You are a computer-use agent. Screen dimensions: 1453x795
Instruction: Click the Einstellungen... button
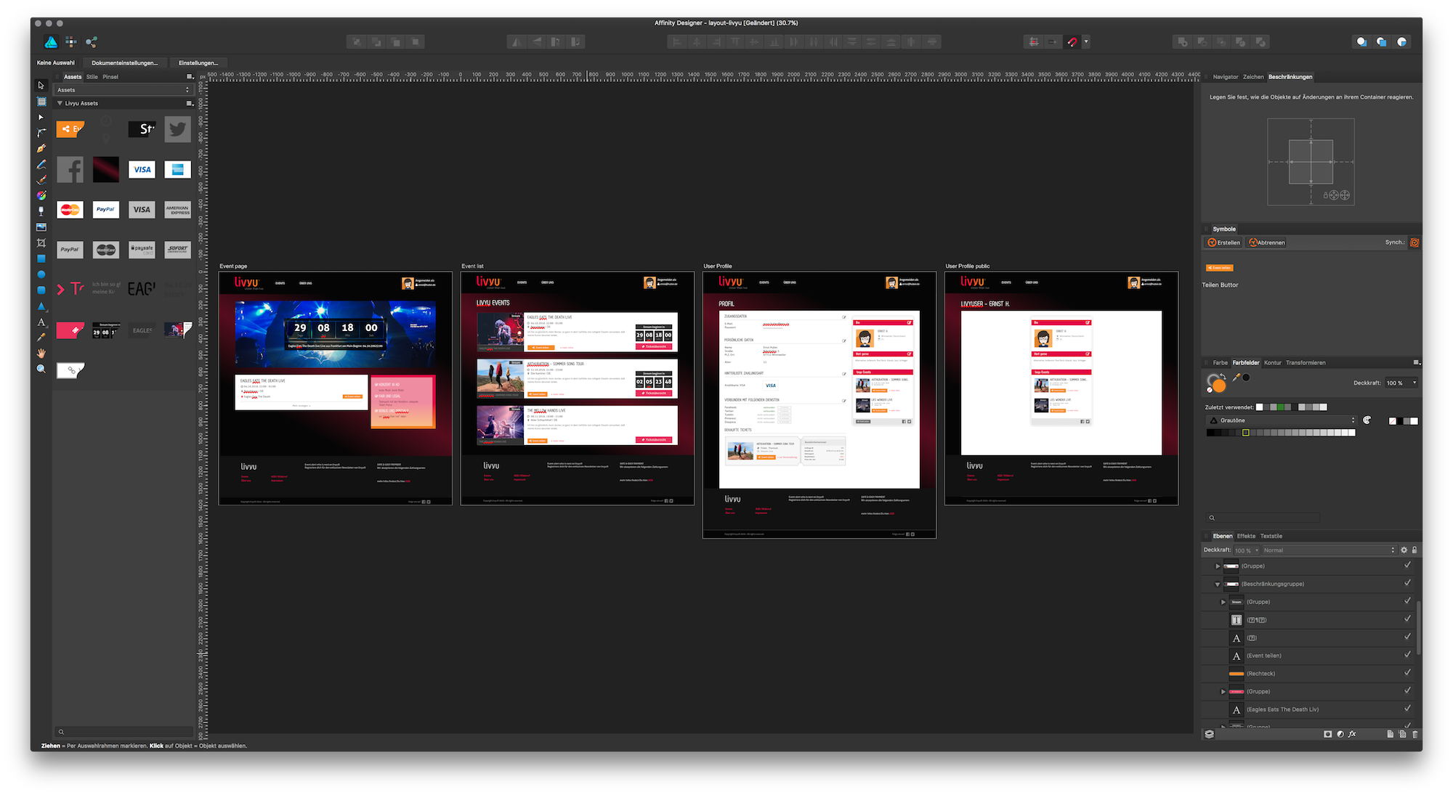[x=198, y=62]
